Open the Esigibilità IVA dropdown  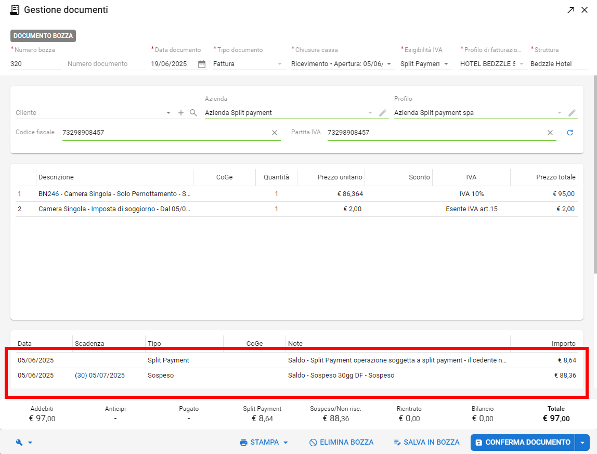tap(446, 64)
